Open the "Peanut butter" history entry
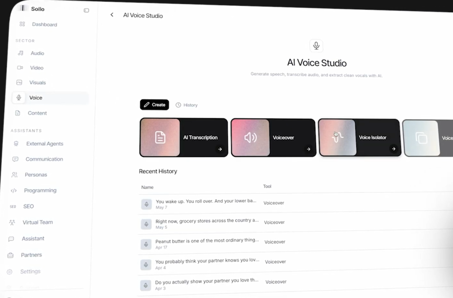This screenshot has height=298, width=453. pos(207,243)
